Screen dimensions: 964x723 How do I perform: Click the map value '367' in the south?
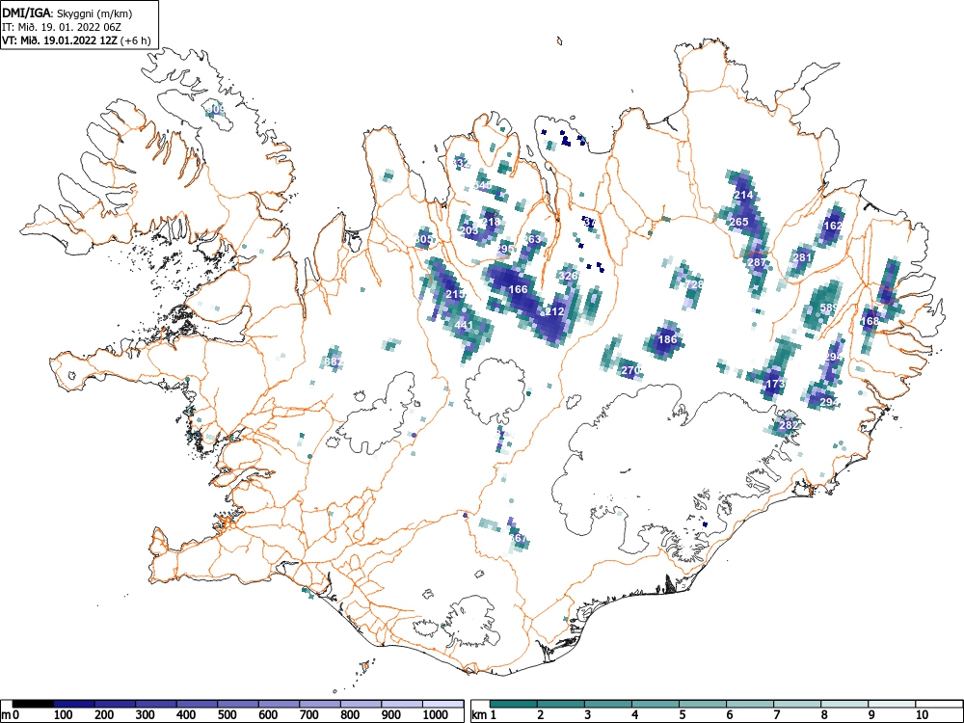click(519, 538)
